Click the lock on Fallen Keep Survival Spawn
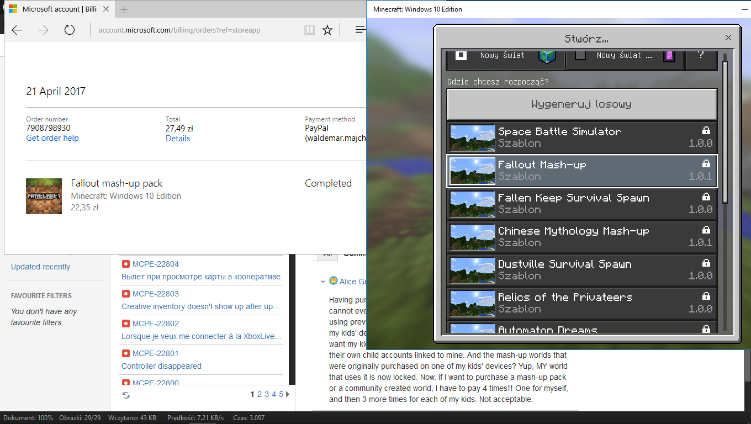The height and width of the screenshot is (424, 751). tap(706, 197)
